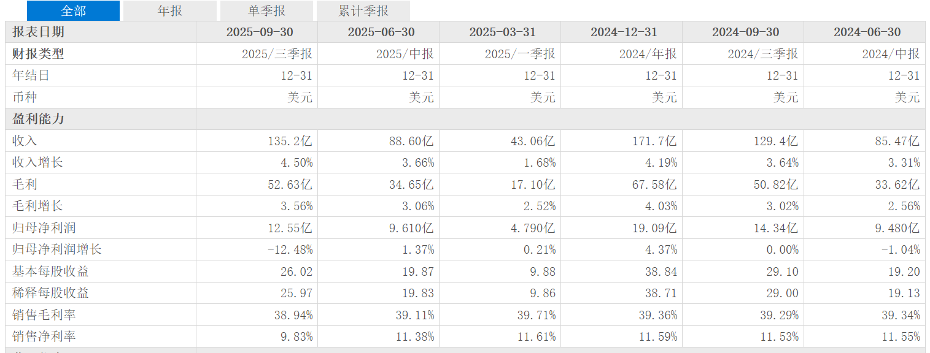
Task: Select the 收入 row label
Action: [25, 141]
